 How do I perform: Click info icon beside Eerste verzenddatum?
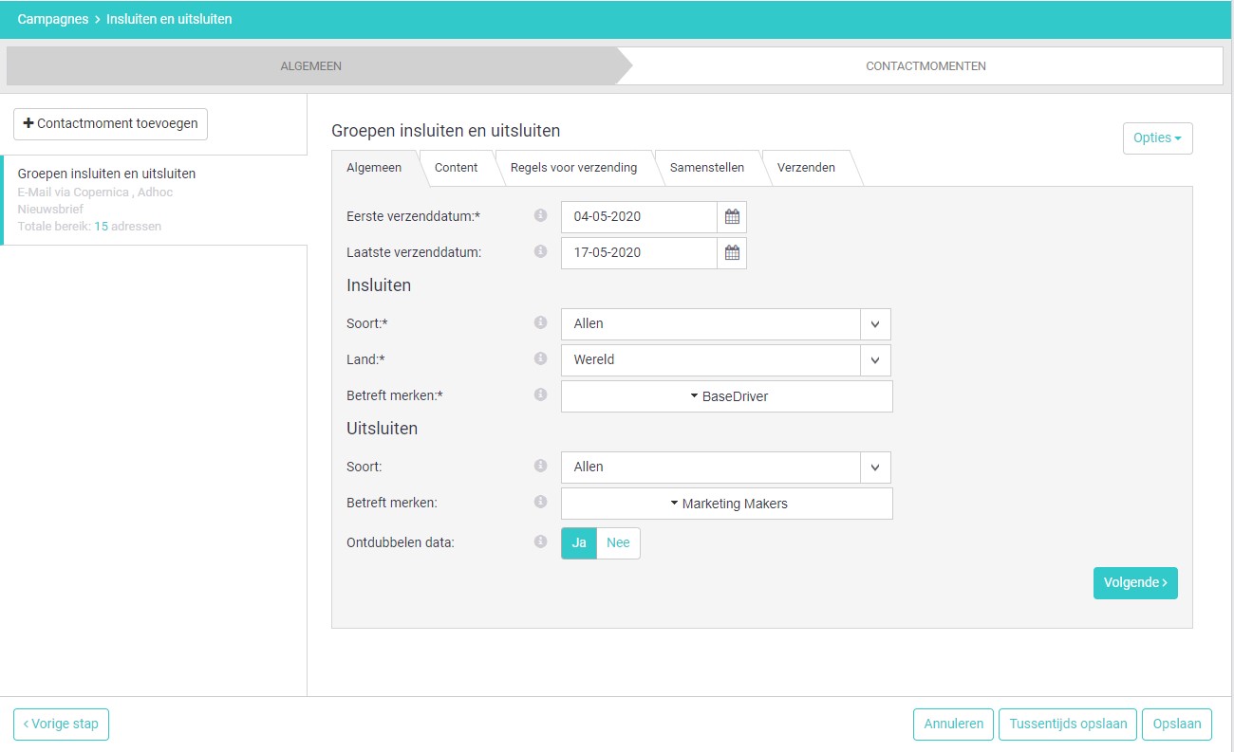[x=540, y=215]
